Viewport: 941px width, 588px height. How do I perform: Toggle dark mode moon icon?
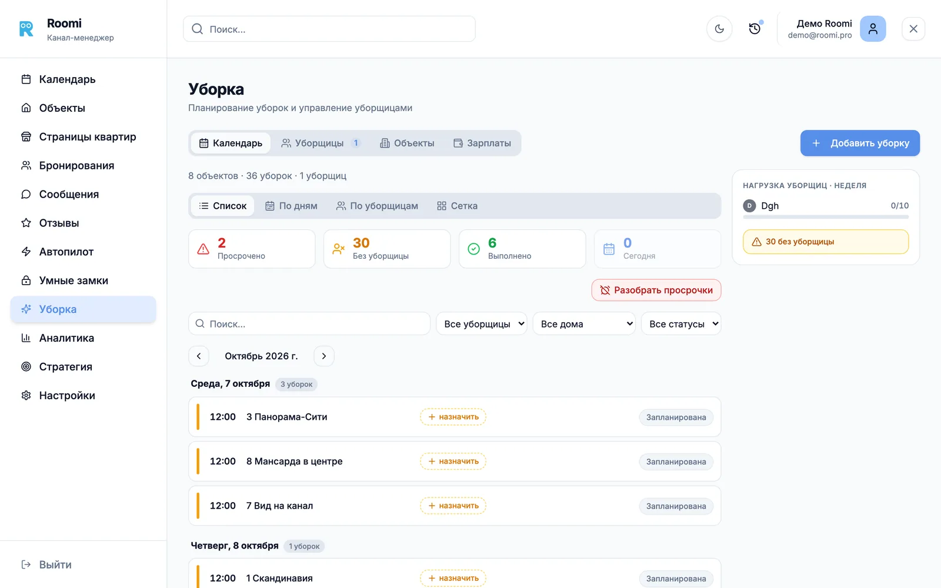click(719, 29)
